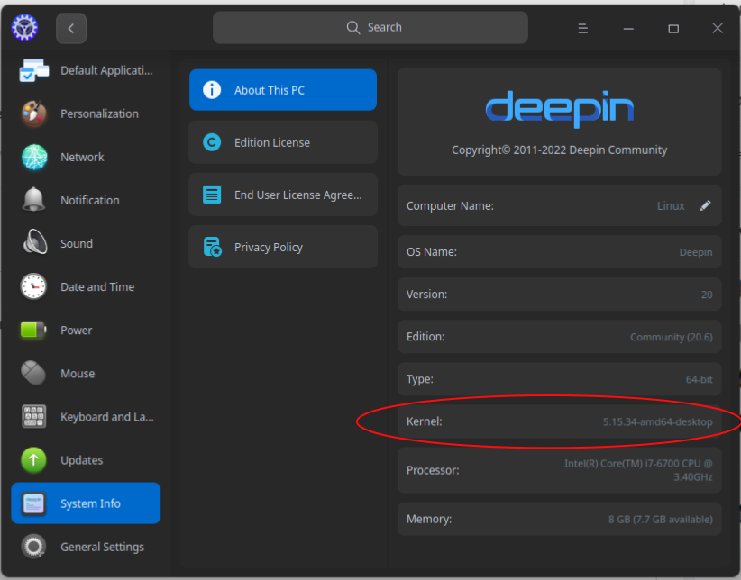The height and width of the screenshot is (580, 741).
Task: Click the Processor value Intel Core i7-6700
Action: point(638,470)
